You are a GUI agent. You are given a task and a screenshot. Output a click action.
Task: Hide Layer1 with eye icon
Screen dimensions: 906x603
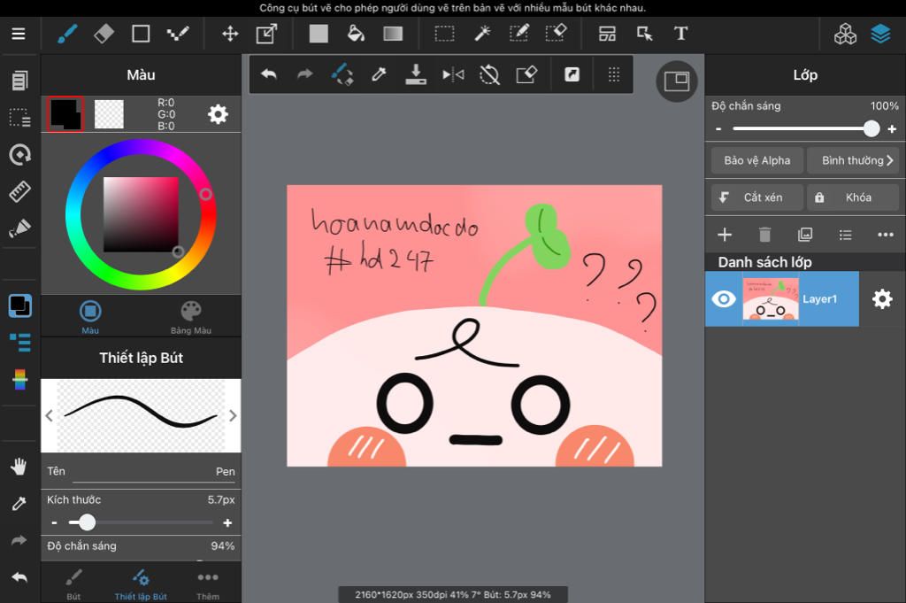pyautogui.click(x=724, y=299)
